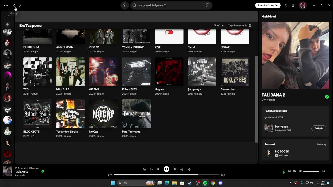Open notifications bell icon
This screenshot has height=187, width=333.
286,5
